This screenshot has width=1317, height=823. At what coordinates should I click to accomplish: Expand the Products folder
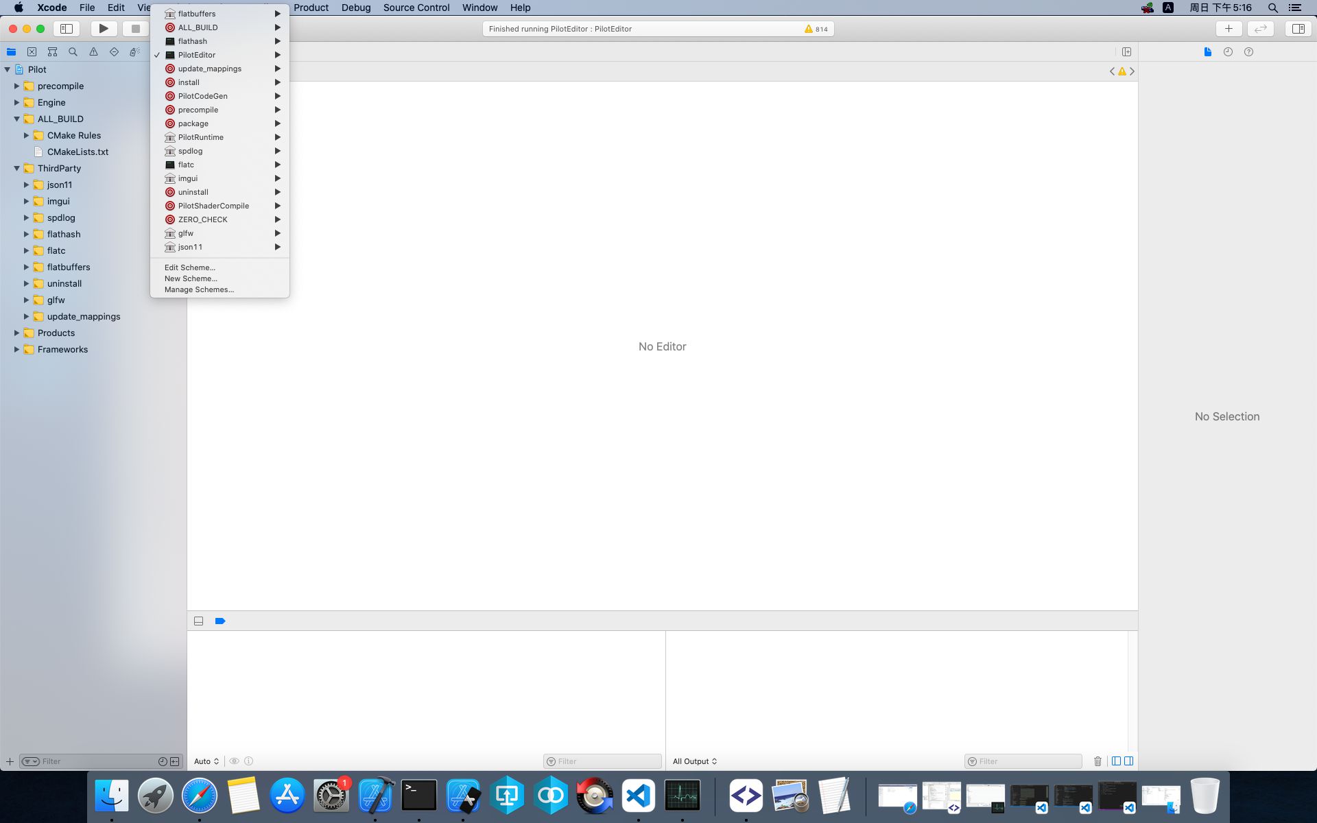17,333
